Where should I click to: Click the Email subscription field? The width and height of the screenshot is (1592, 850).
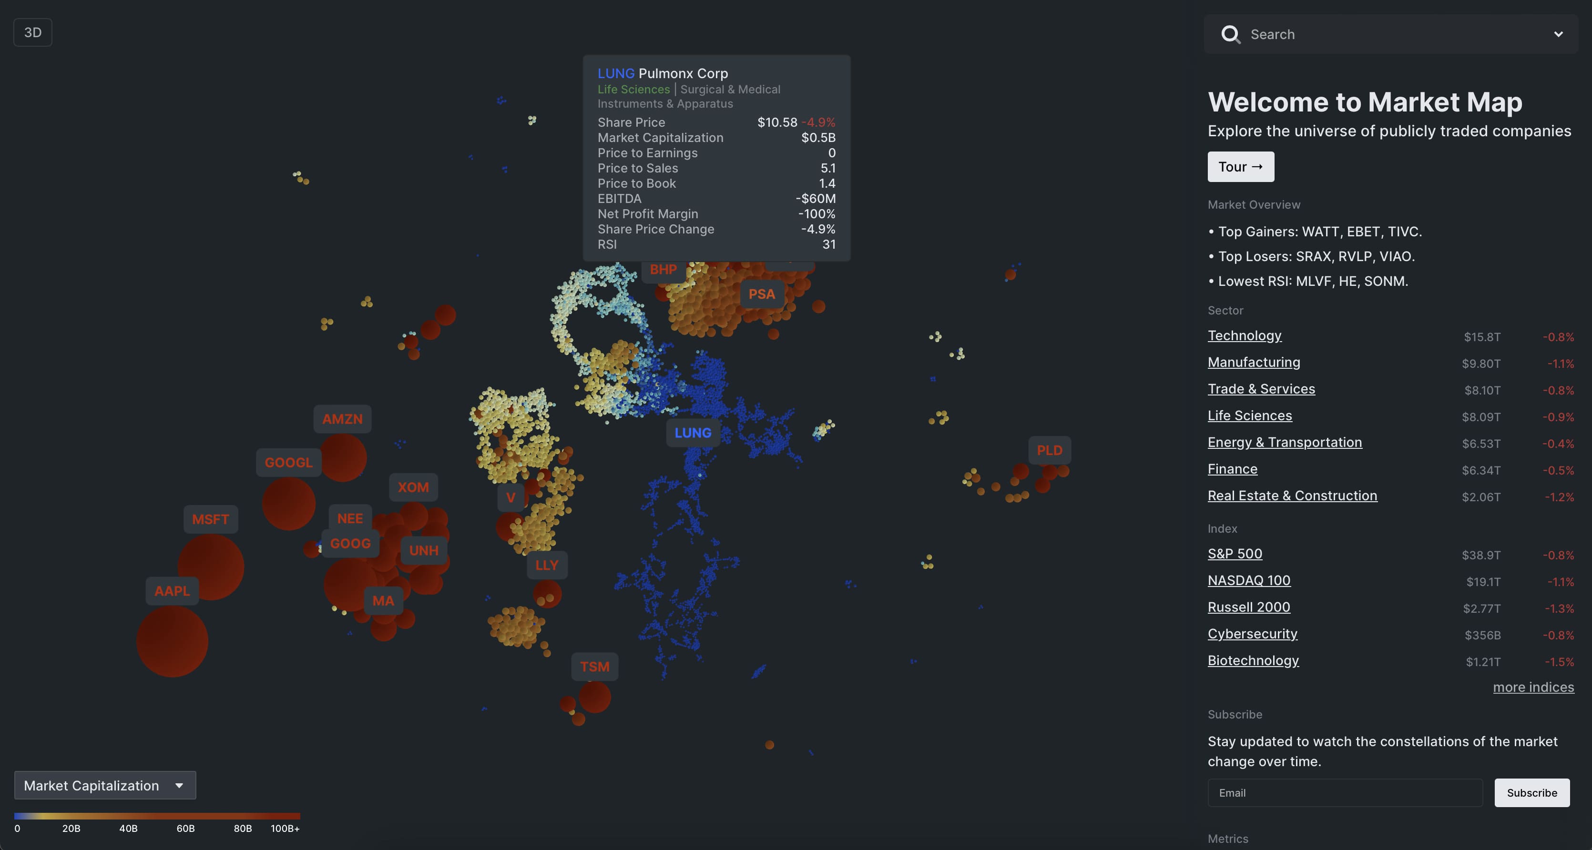pos(1345,792)
